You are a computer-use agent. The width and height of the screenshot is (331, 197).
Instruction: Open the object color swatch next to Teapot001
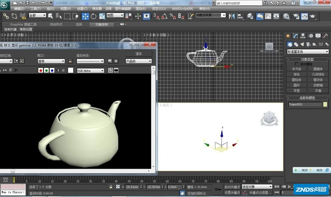(325, 104)
